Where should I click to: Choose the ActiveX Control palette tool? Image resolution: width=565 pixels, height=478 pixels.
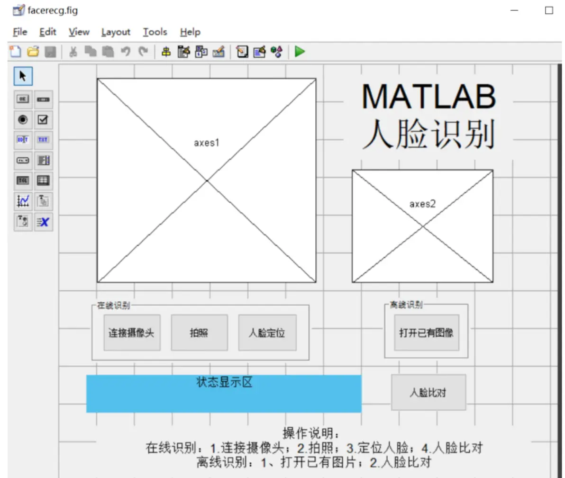[43, 222]
